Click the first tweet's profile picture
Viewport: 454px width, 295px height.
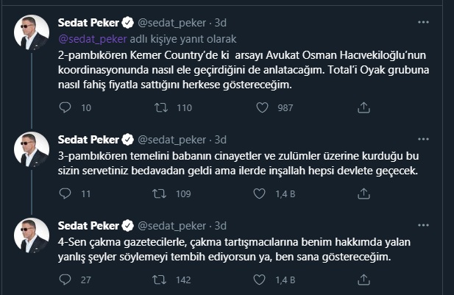pyautogui.click(x=32, y=33)
